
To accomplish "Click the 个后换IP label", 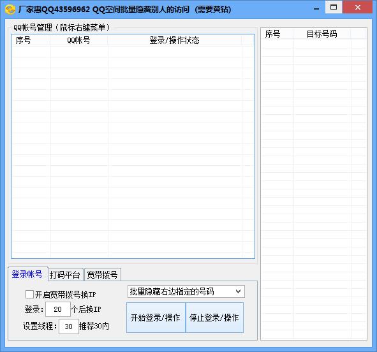I will coord(86,309).
